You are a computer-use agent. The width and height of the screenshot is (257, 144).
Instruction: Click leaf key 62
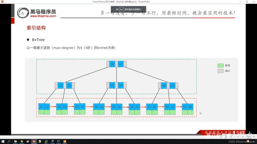coord(137,107)
